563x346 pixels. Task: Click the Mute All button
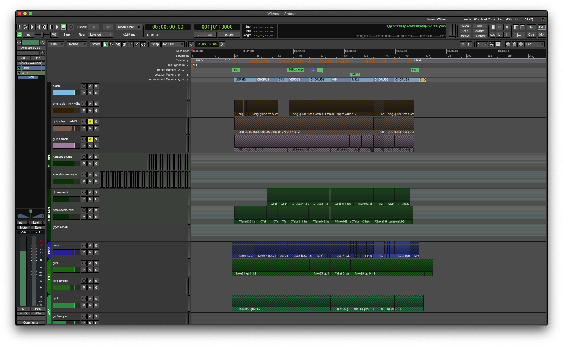pyautogui.click(x=465, y=36)
